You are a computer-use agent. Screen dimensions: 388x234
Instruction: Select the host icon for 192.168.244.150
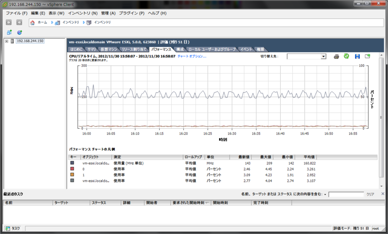pos(13,41)
